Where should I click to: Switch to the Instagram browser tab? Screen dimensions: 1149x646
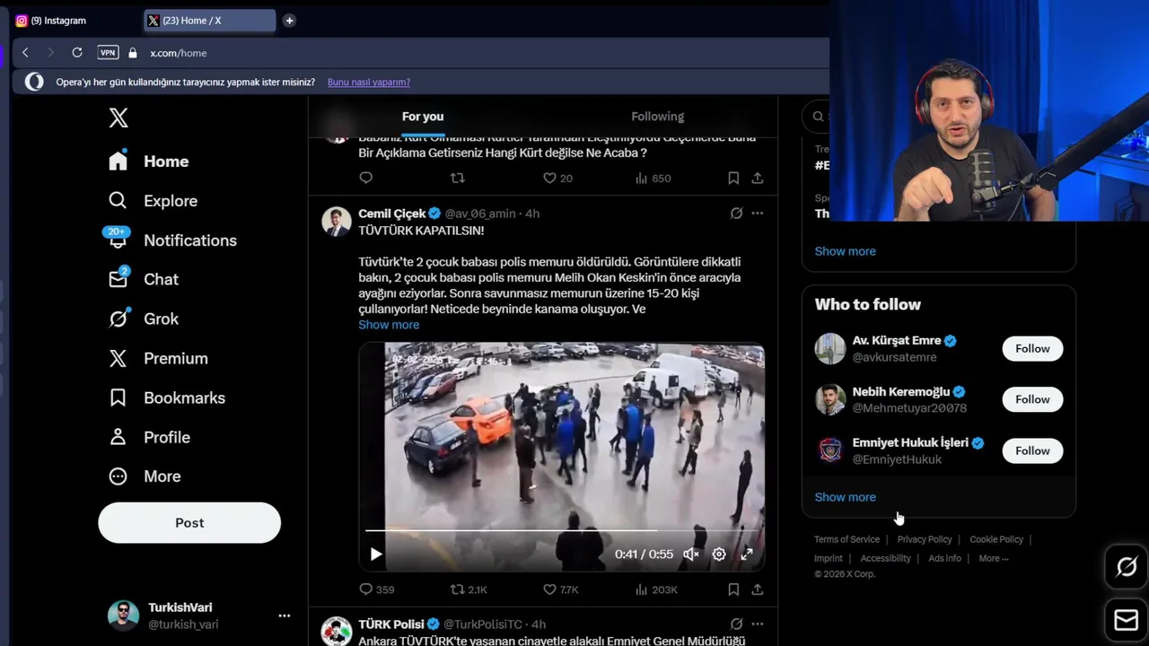76,21
